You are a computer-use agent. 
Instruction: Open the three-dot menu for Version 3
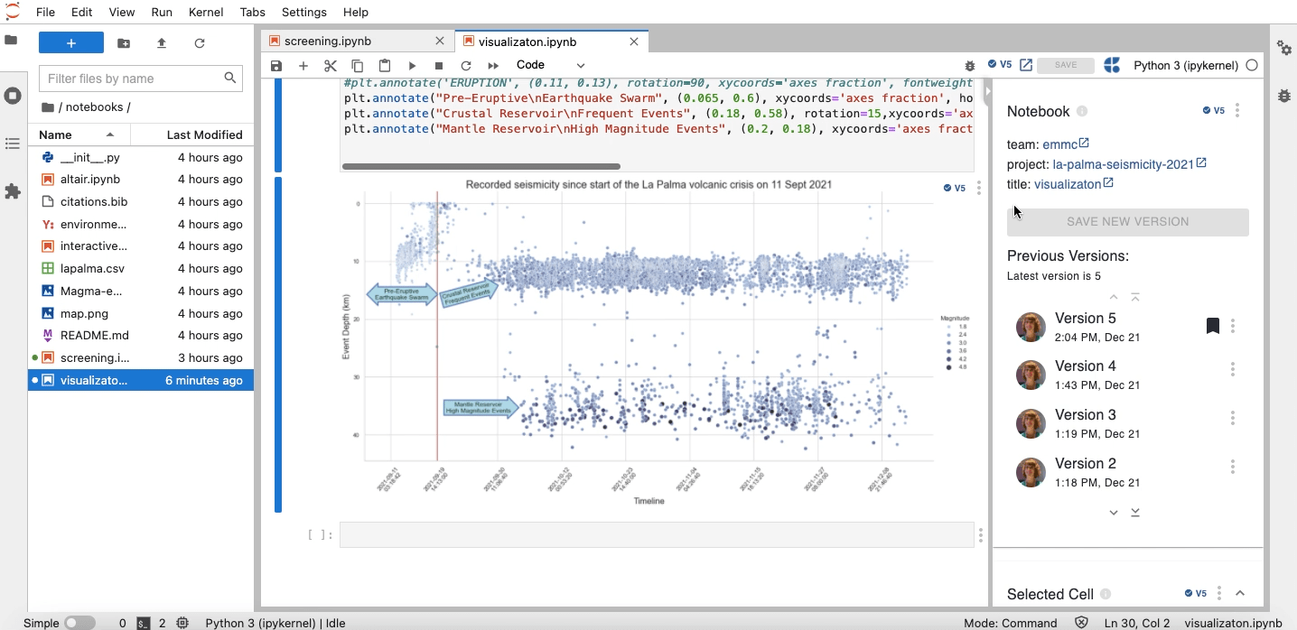point(1233,418)
